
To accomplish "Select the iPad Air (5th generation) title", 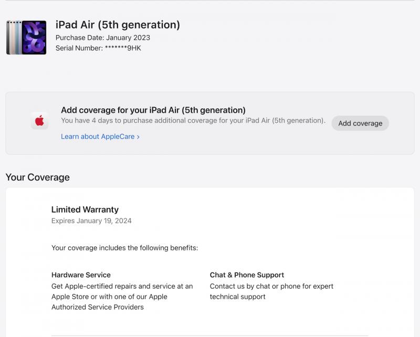I will (118, 25).
